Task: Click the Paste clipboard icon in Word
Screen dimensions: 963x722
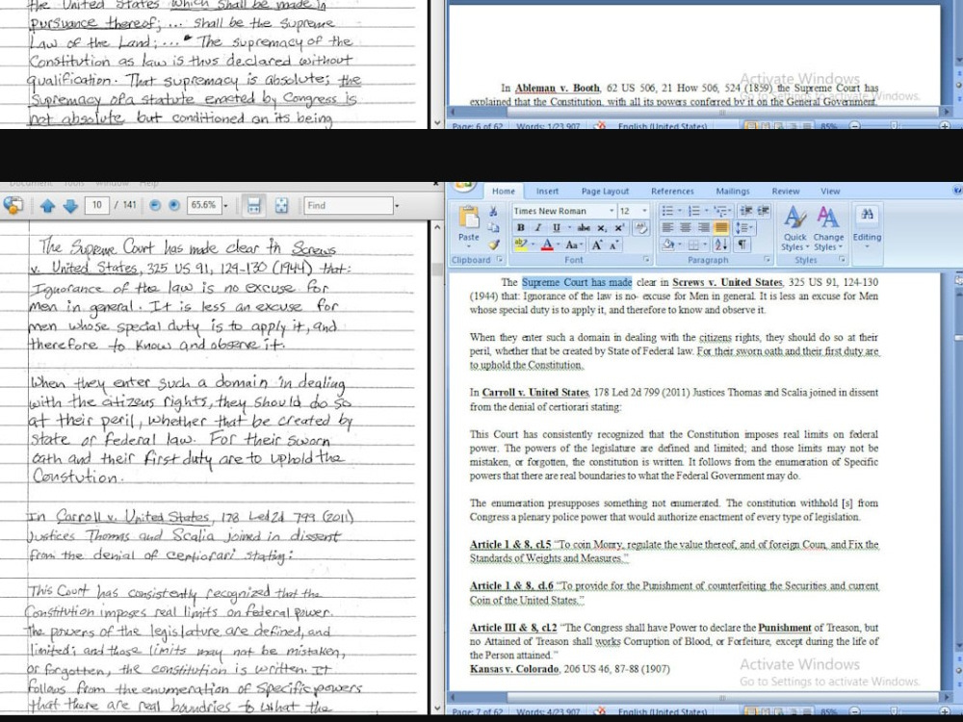Action: tap(469, 218)
